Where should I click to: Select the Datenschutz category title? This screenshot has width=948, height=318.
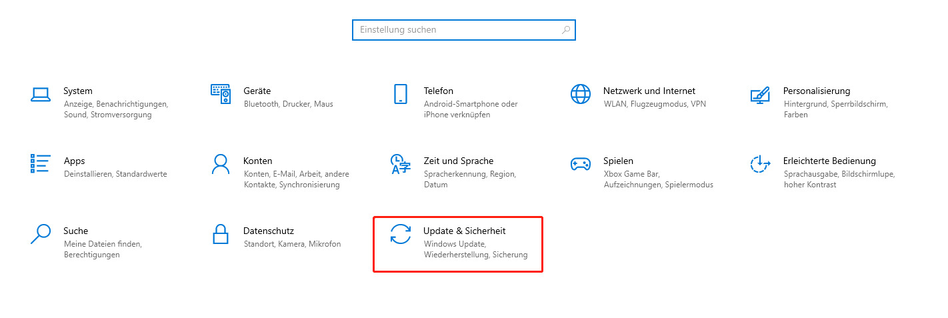[x=269, y=231]
